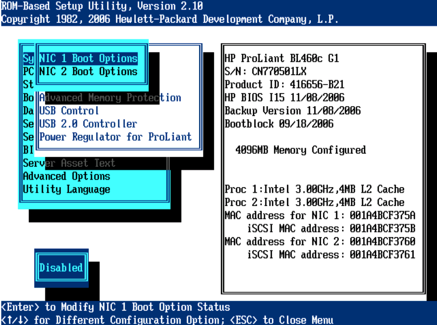Click the 'Proc 2' processor info line
This screenshot has width=437, height=325.
[x=314, y=202]
